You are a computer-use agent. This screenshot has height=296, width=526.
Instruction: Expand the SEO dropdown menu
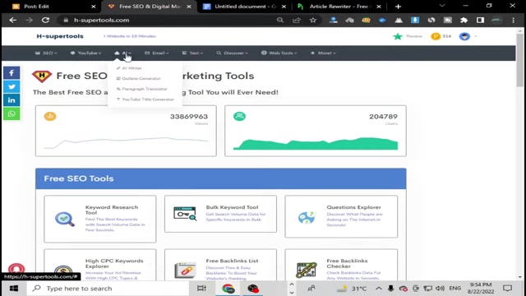tap(46, 53)
